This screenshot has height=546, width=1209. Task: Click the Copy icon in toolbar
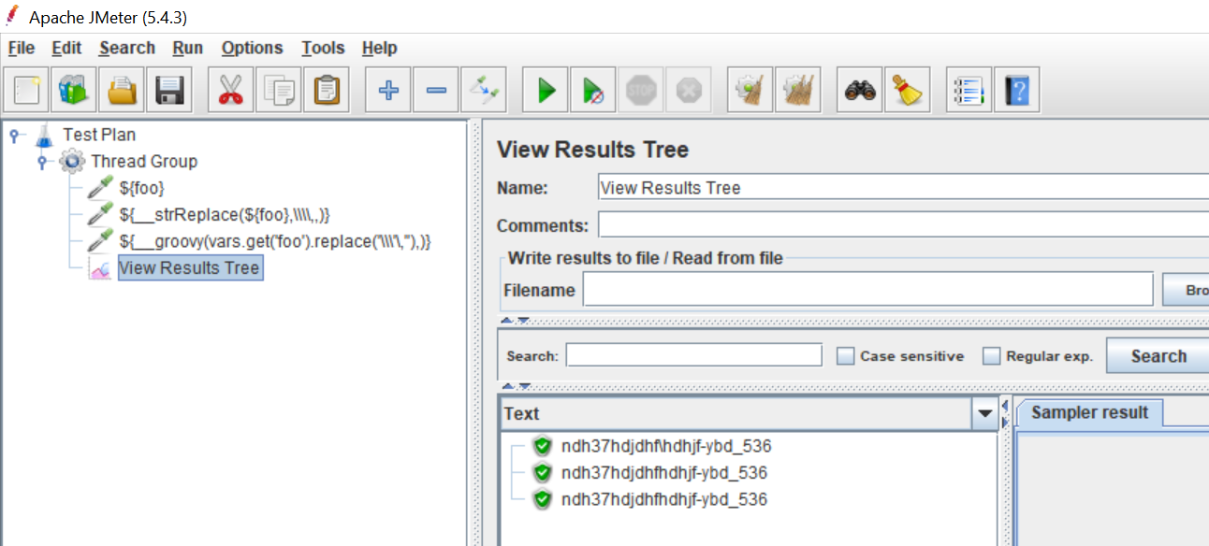point(278,91)
